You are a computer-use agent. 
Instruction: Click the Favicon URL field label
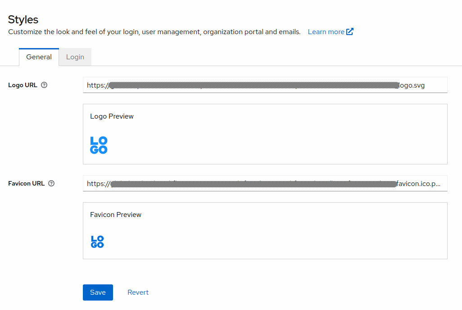(27, 183)
